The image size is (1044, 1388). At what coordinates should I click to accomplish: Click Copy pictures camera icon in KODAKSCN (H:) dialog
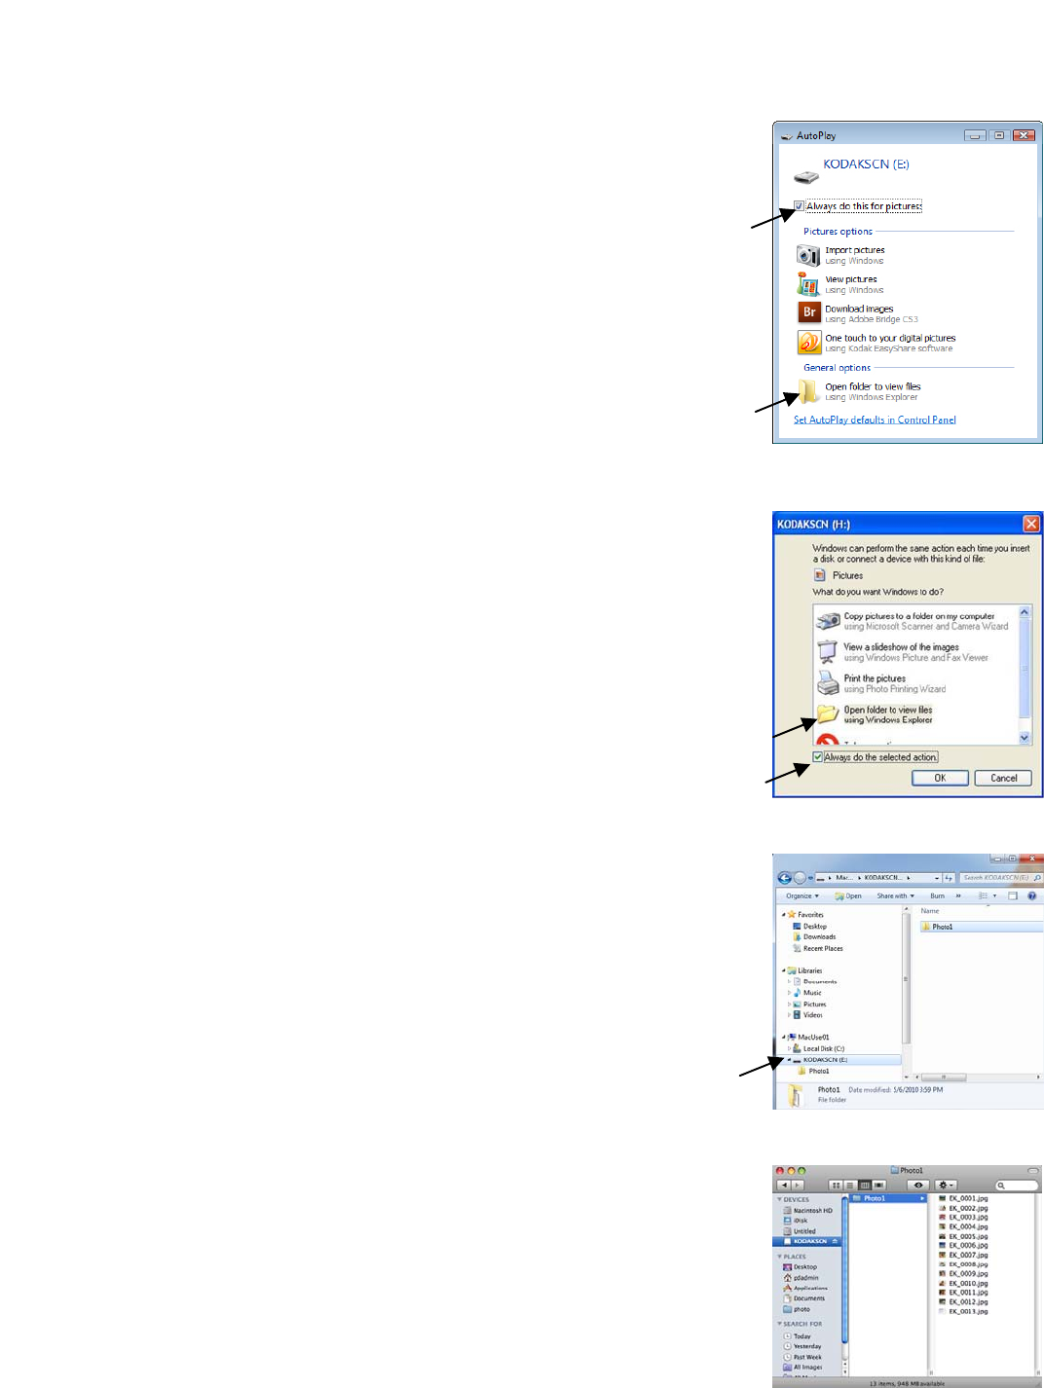tap(828, 621)
